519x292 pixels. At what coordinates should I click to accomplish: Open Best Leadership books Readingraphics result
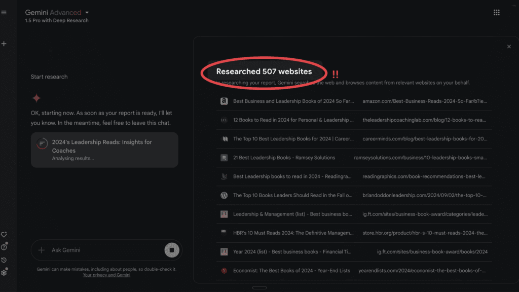pyautogui.click(x=292, y=176)
